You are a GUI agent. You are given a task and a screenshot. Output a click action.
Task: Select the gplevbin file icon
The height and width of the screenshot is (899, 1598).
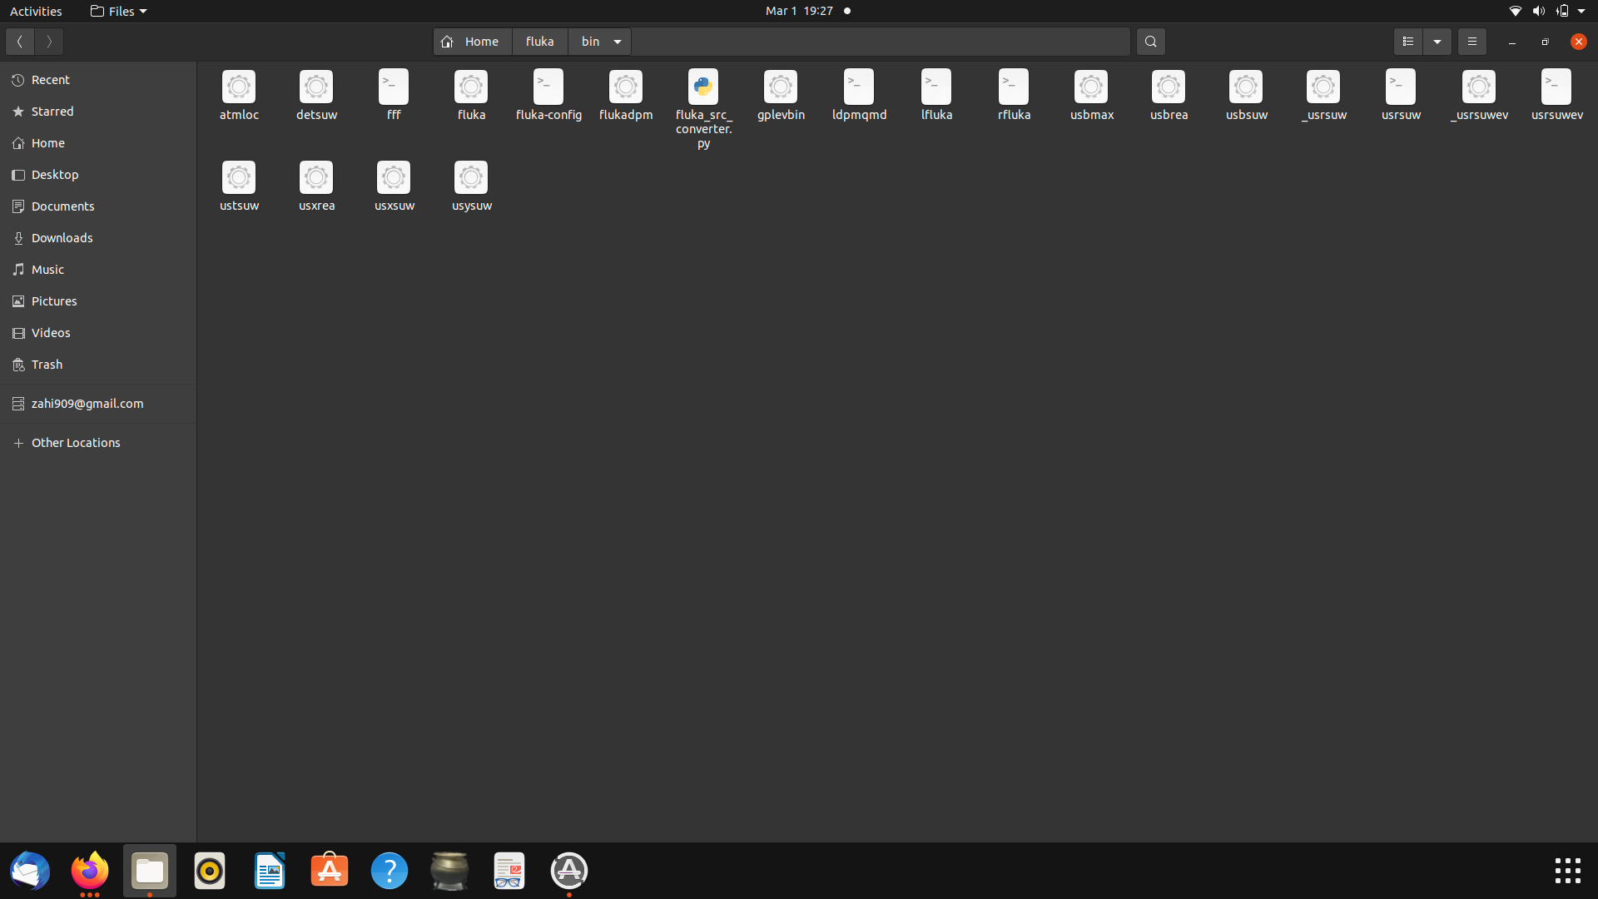point(781,87)
